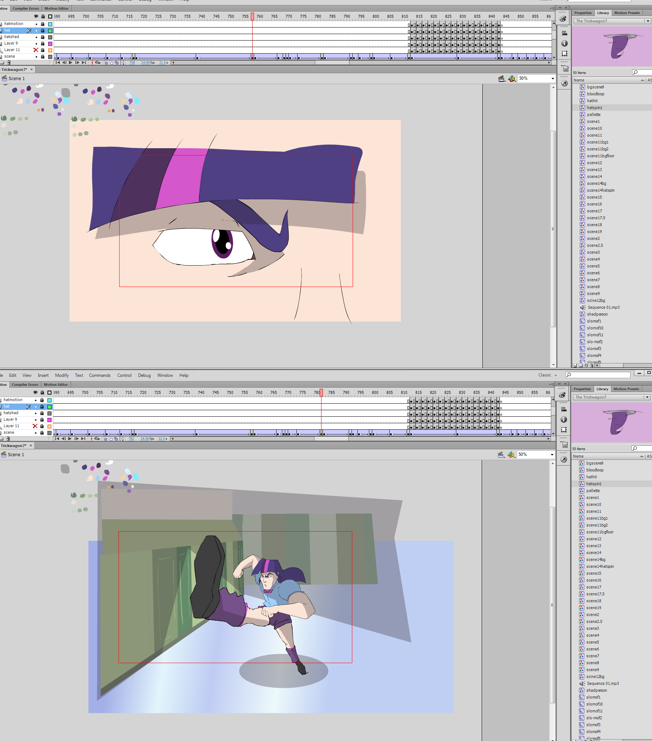Open the upper timeline panel options menu
This screenshot has width=652, height=741.
[x=552, y=8]
